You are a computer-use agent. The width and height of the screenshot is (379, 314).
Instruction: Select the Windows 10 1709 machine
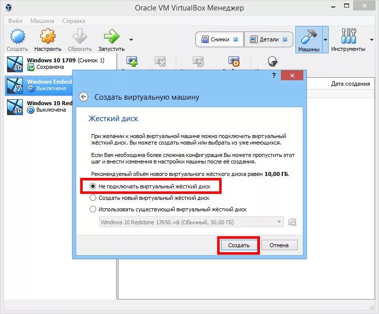[x=60, y=64]
